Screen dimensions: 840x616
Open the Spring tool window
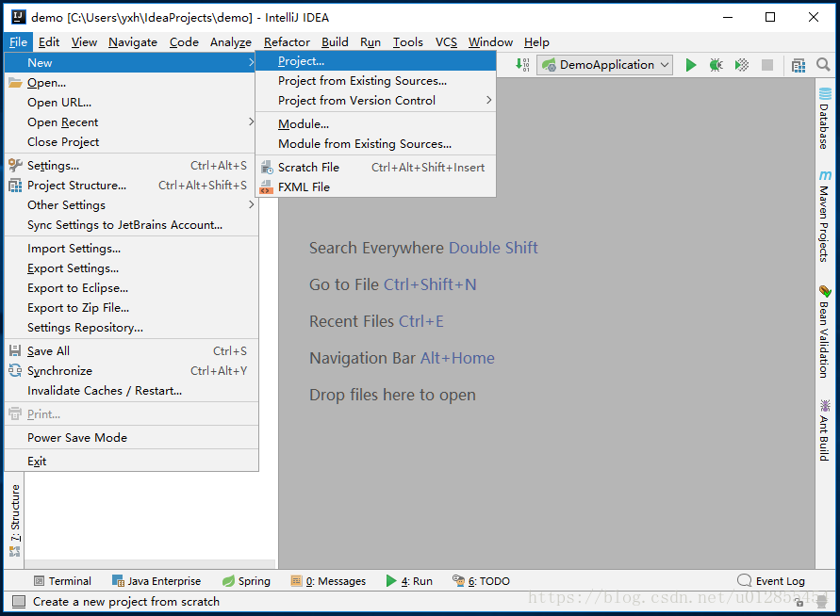point(246,581)
